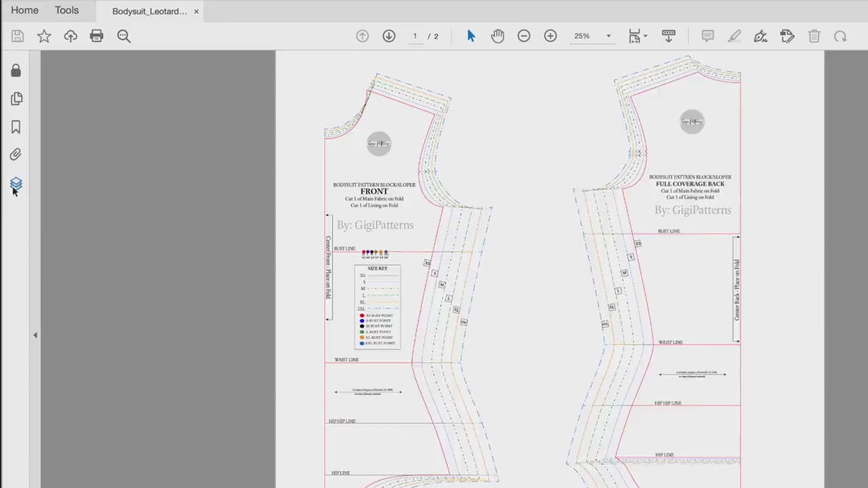Collapse the navigation pane arrow
This screenshot has width=868, height=488.
35,335
